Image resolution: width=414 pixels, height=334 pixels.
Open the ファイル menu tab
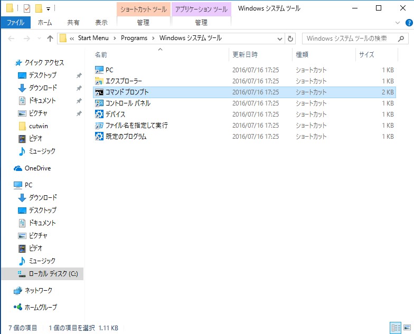[16, 23]
